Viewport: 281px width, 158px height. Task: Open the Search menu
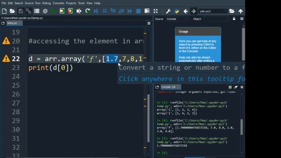coord(18,3)
